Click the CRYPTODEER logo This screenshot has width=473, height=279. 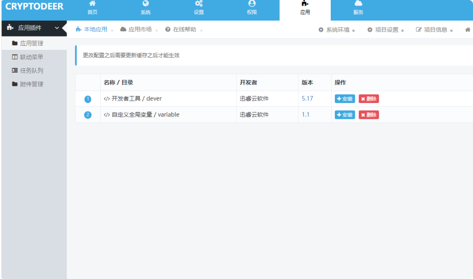(x=34, y=6)
